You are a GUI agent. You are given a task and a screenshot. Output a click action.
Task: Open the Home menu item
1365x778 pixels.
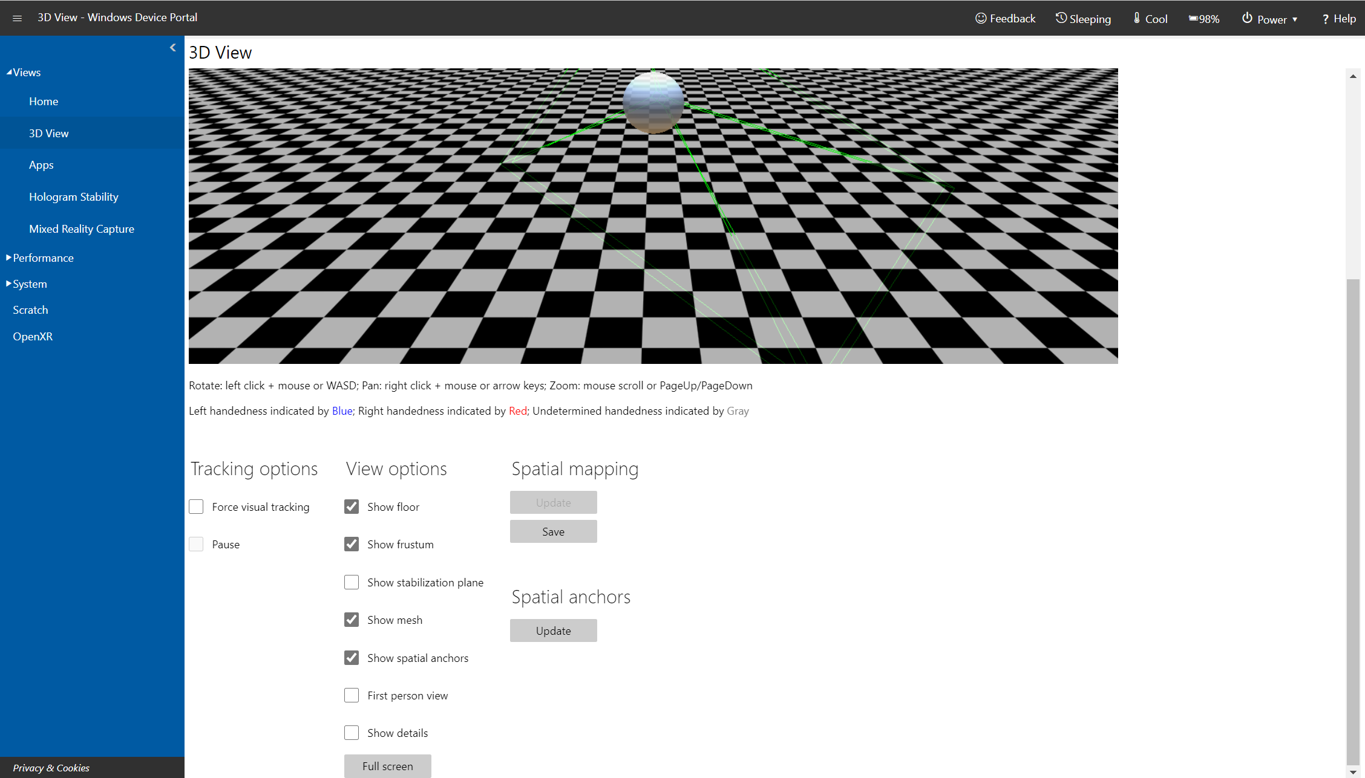coord(43,100)
